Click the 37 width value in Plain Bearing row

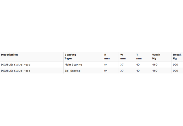pyautogui.click(x=122, y=65)
